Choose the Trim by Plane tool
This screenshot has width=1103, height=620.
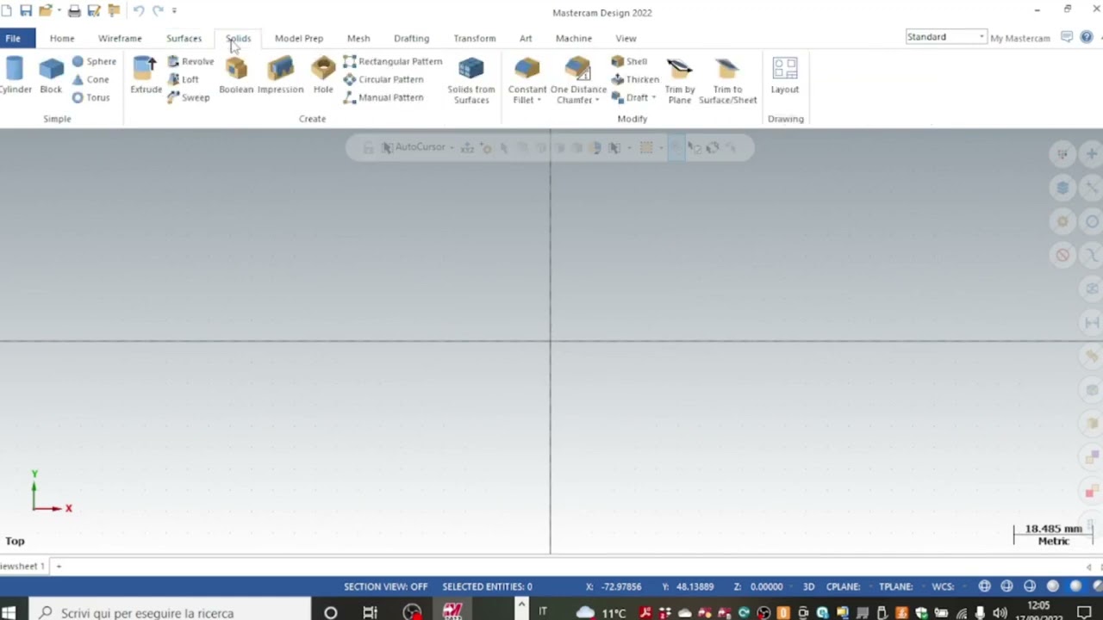coord(680,81)
